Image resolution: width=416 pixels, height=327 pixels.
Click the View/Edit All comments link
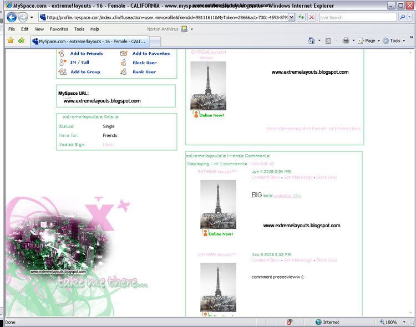click(262, 163)
